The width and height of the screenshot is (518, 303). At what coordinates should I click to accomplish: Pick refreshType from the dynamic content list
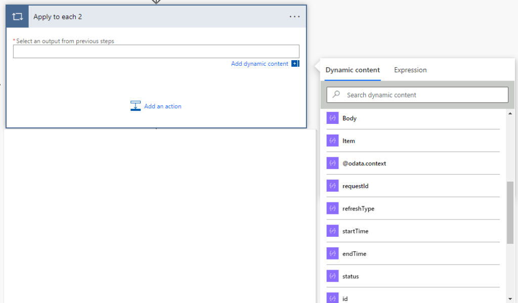(358, 208)
